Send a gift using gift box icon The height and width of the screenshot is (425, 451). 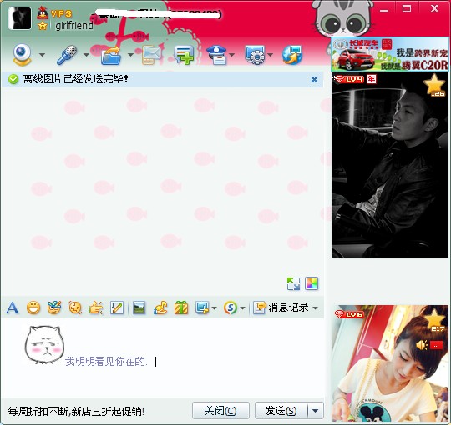[181, 308]
